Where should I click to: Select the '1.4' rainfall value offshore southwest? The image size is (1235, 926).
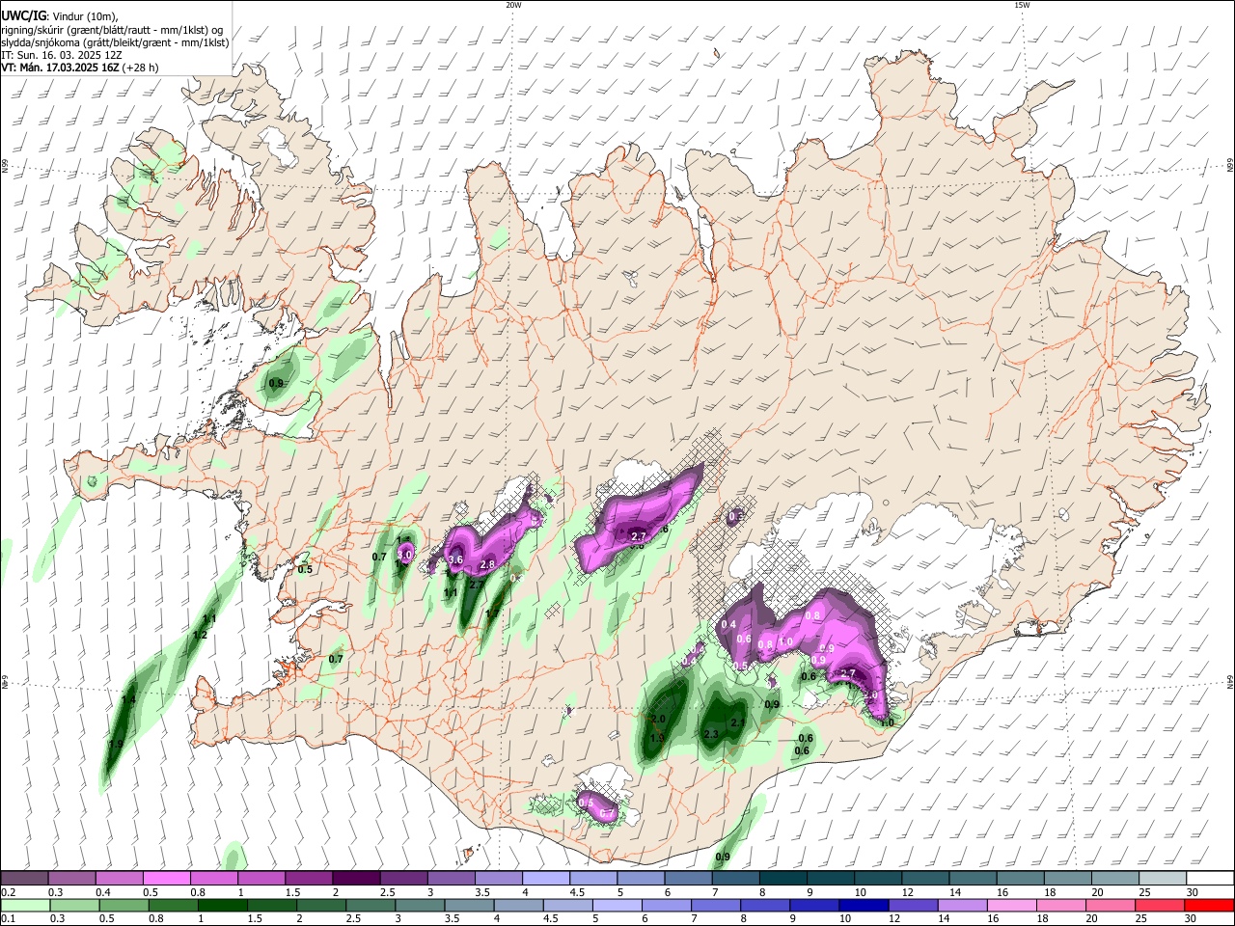pos(128,699)
